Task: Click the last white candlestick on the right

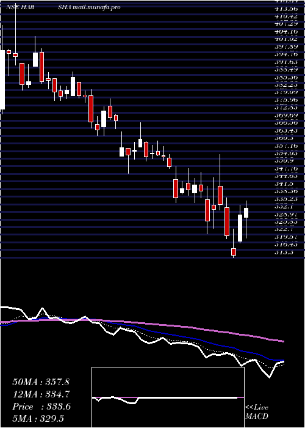Action: tap(246, 213)
